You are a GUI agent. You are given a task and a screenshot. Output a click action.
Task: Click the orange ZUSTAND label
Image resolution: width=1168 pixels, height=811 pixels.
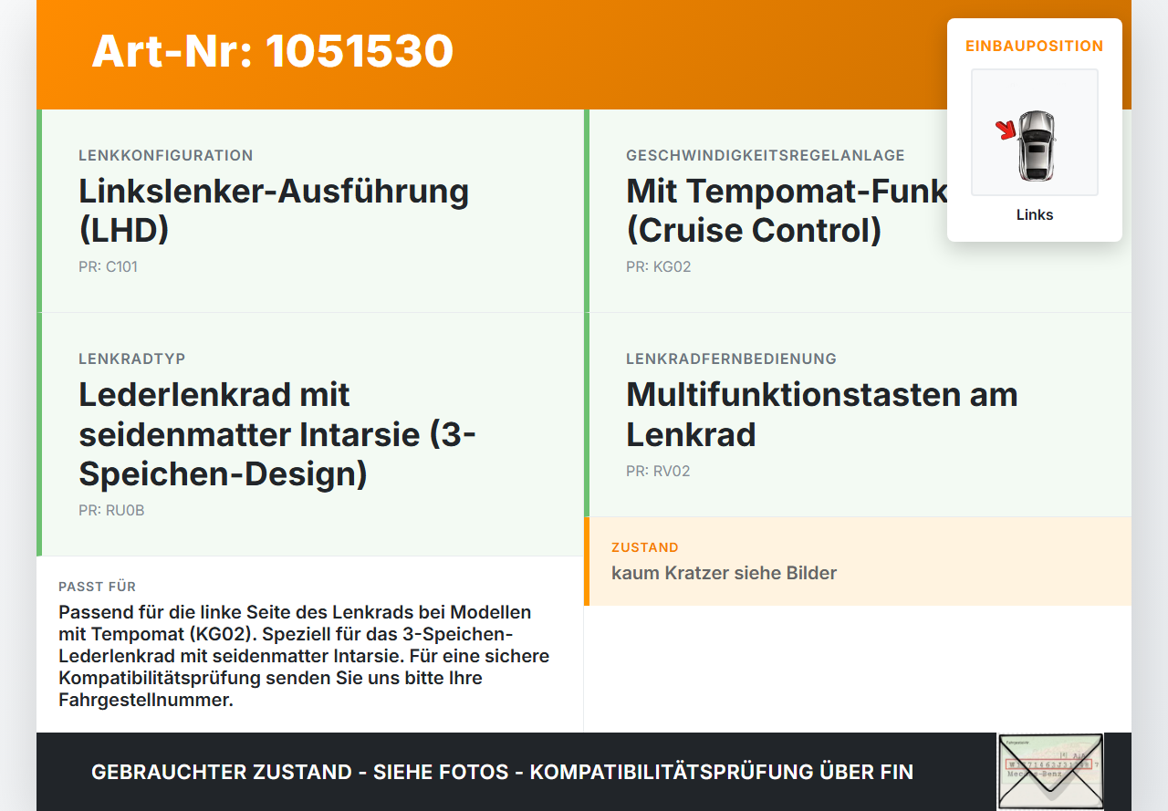click(645, 547)
